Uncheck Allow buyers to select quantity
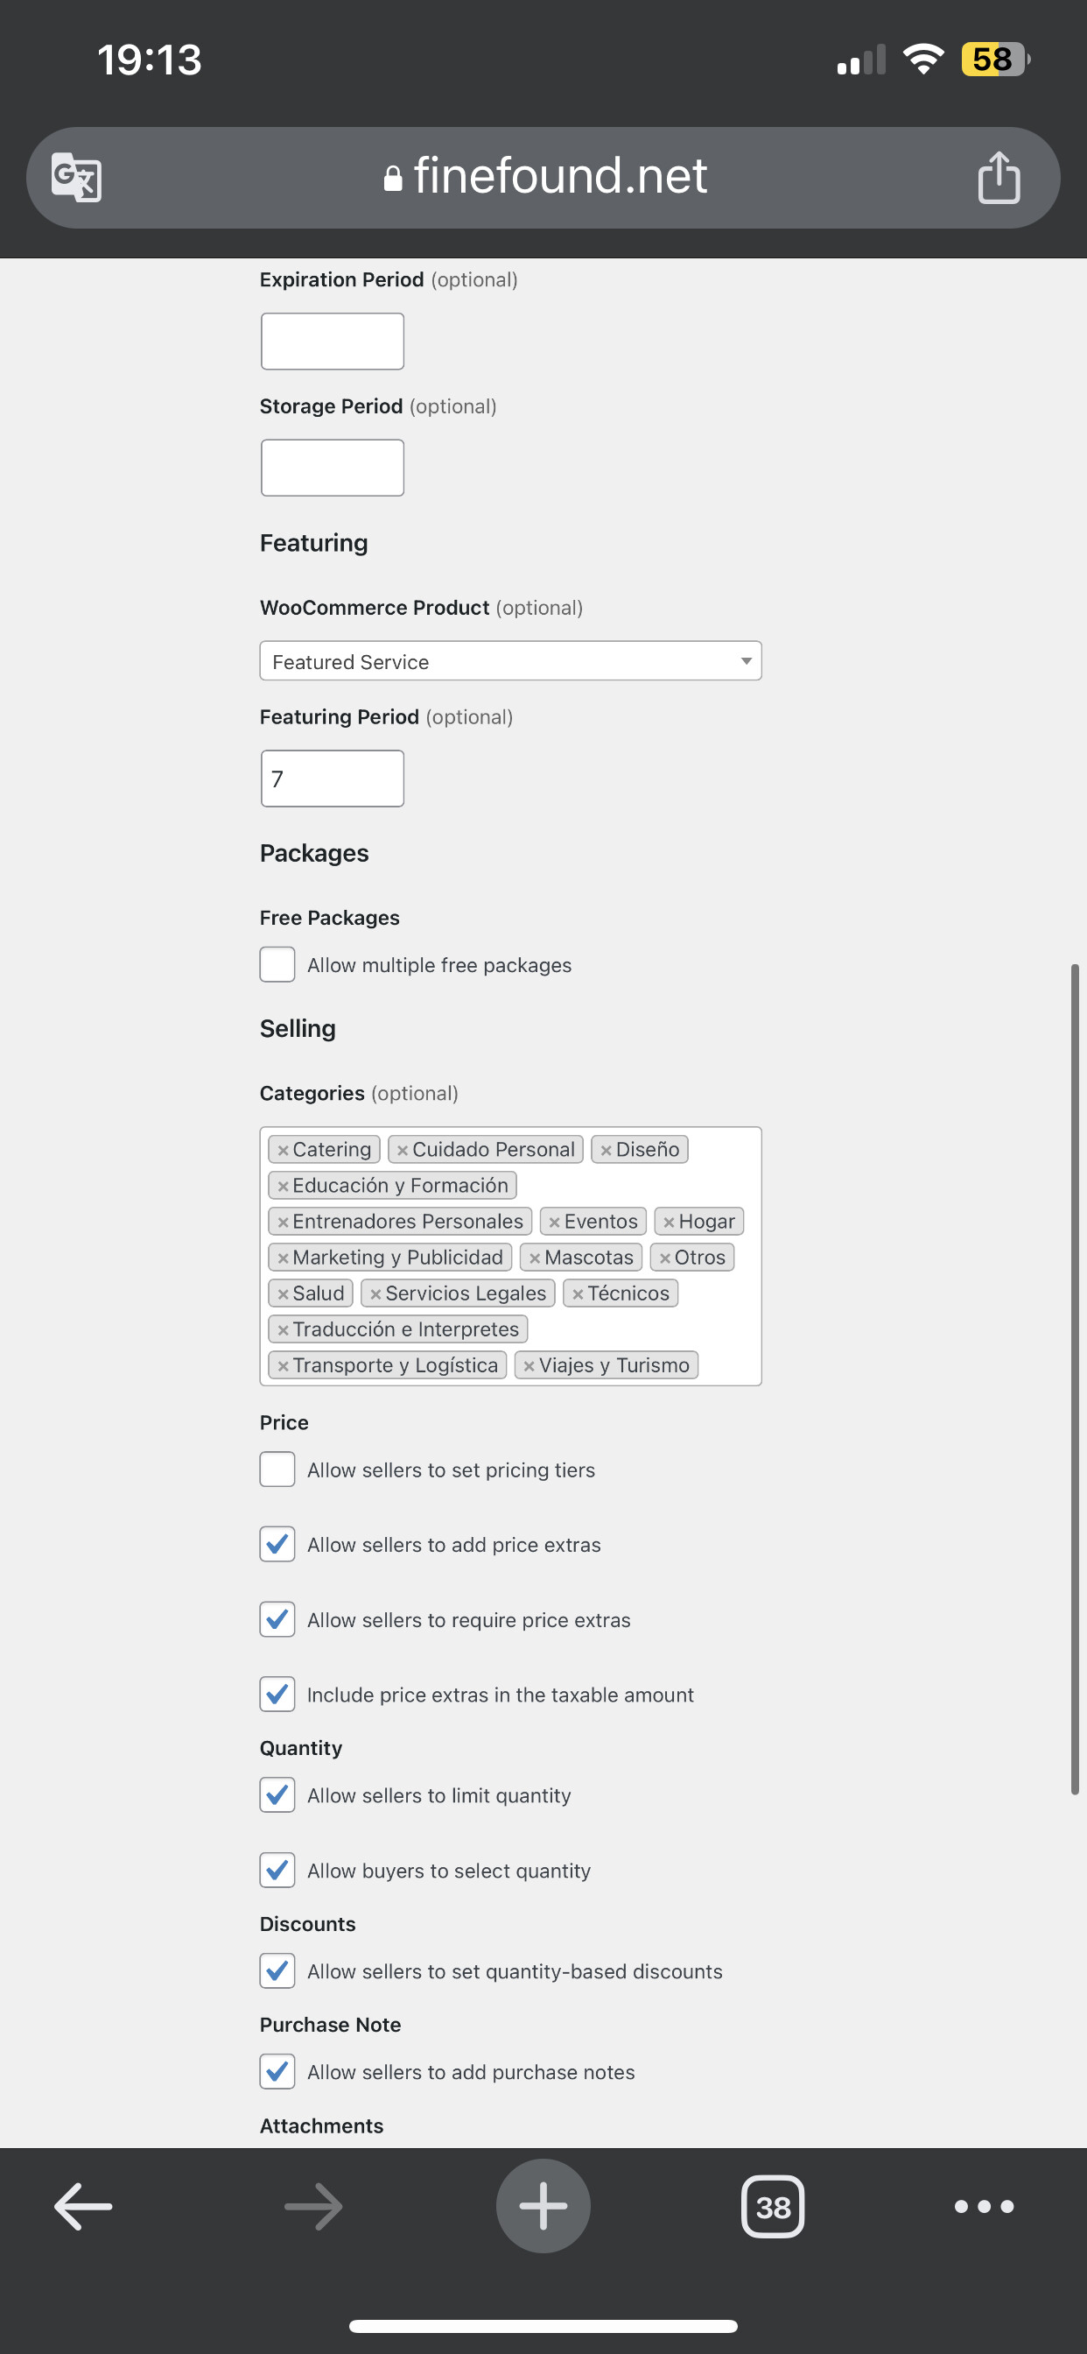The image size is (1087, 2354). point(277,1870)
